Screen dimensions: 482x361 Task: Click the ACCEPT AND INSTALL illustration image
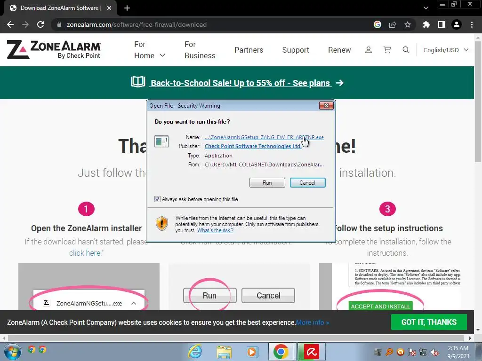tap(380, 306)
